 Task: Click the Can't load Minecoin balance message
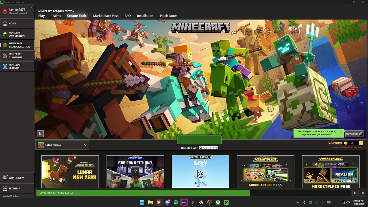click(x=348, y=147)
